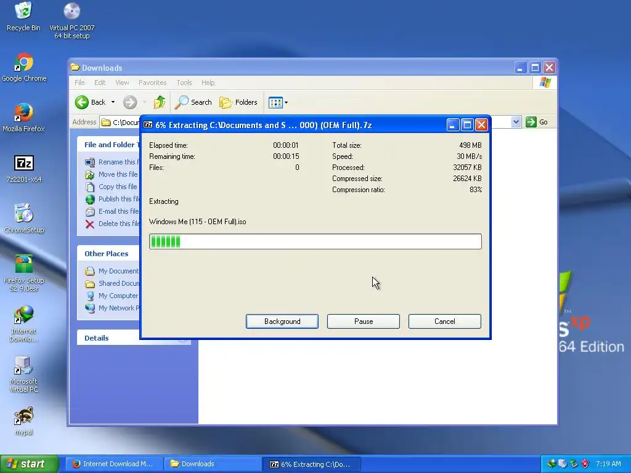Viewport: 631px width, 473px height.
Task: Click the Total size value 498 MB
Action: 470,145
